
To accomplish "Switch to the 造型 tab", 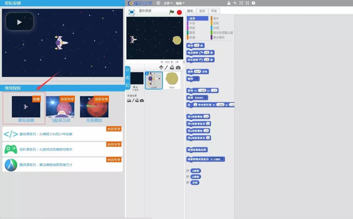I will click(202, 11).
